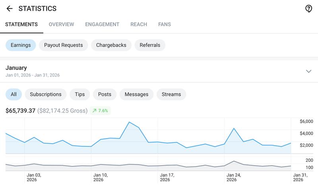Click the Jan 03, 2026 axis label

click(x=34, y=177)
